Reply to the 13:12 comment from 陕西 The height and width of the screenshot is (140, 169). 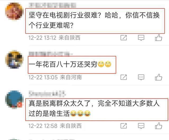(x=141, y=38)
